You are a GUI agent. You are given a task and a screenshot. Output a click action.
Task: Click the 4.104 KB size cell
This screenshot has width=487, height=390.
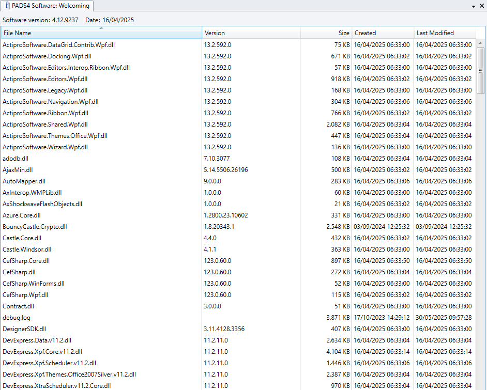[338, 352]
